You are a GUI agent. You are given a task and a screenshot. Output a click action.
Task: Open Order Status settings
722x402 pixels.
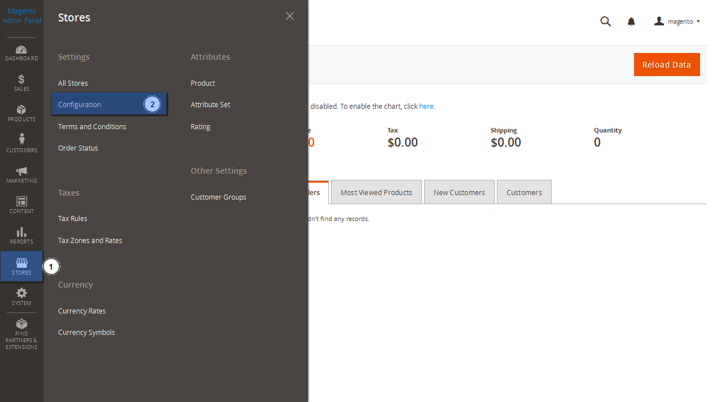tap(78, 148)
